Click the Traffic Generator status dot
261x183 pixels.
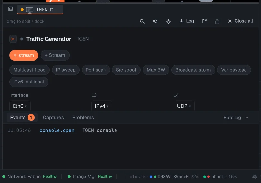coord(22,39)
